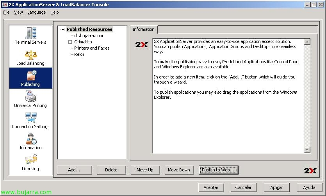Open the Information person icon in sidebar
The width and height of the screenshot is (326, 196).
pos(31,139)
